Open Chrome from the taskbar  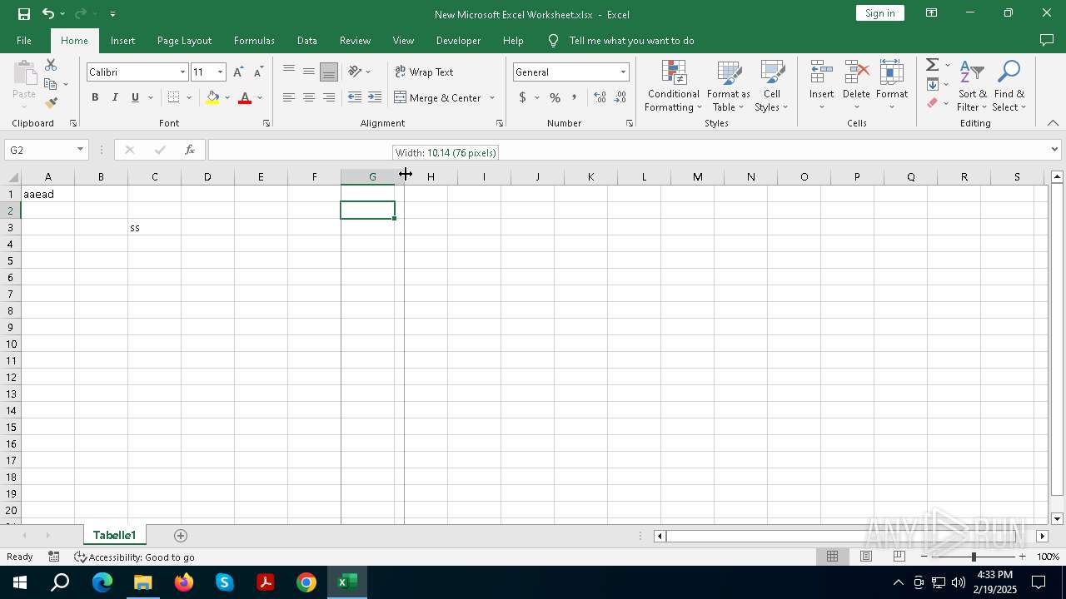(x=306, y=582)
